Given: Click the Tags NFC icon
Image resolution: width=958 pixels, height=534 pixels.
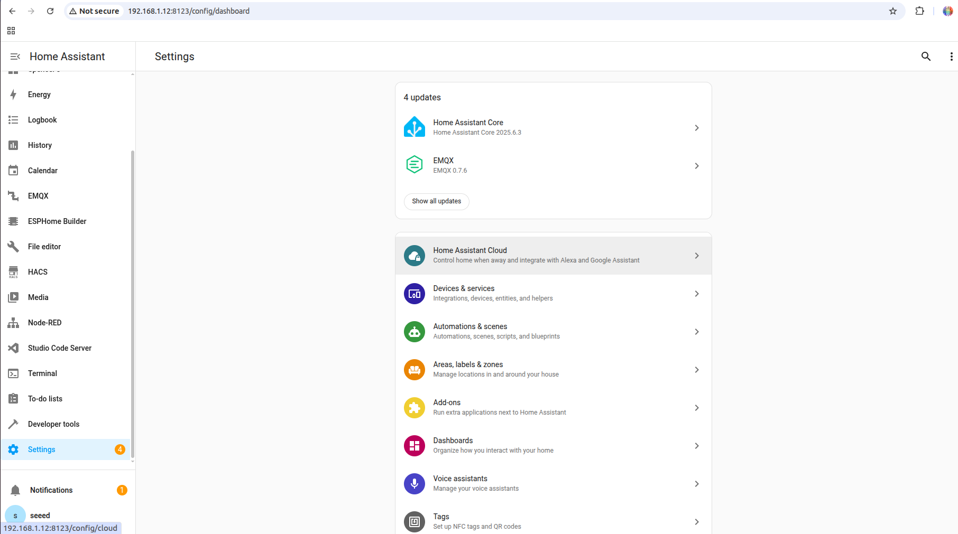Looking at the screenshot, I should click(x=414, y=522).
